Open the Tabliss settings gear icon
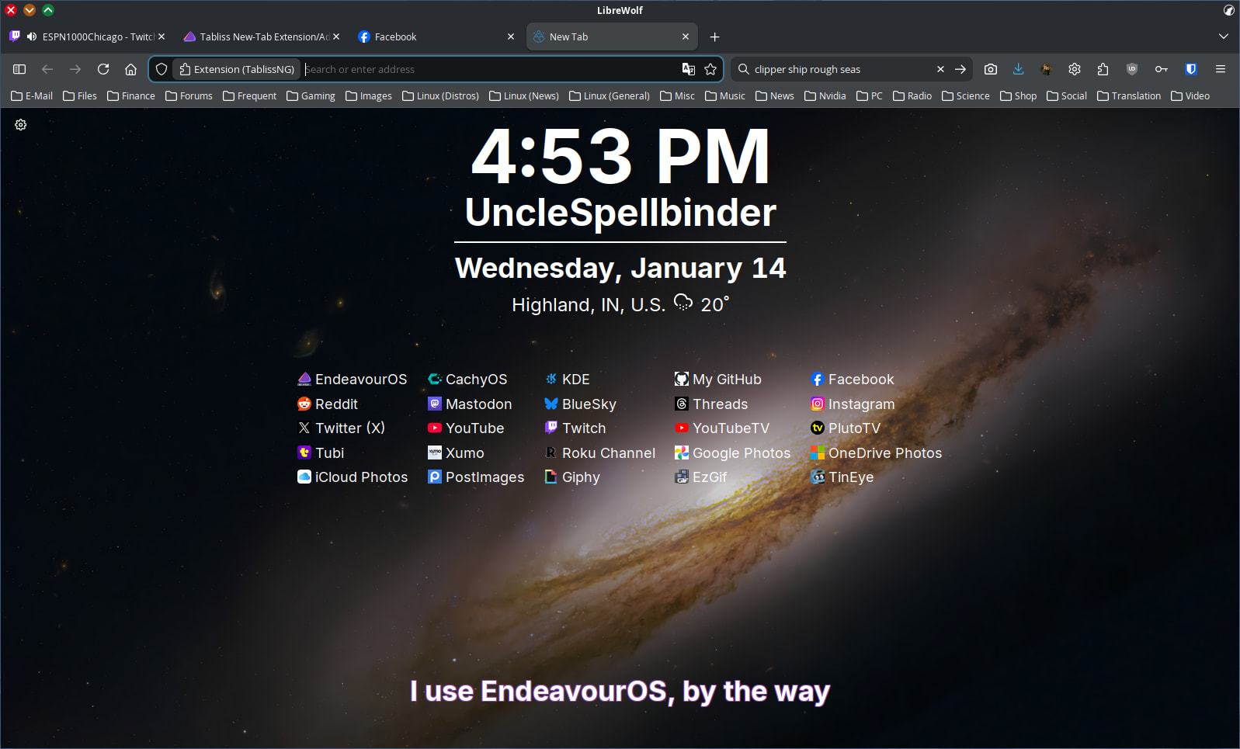 (21, 124)
